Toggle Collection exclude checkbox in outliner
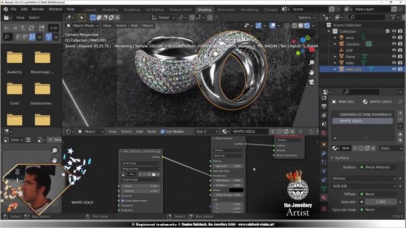Image resolution: width=406 pixels, height=228 pixels. [x=388, y=31]
